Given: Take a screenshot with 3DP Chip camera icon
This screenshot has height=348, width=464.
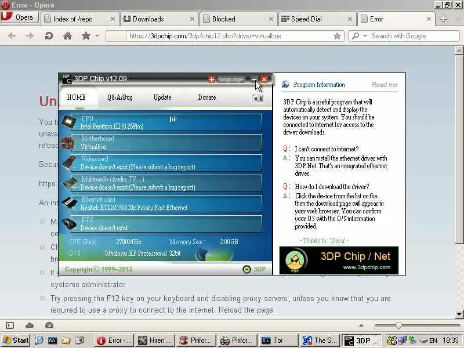Looking at the screenshot, I should tap(258, 98).
